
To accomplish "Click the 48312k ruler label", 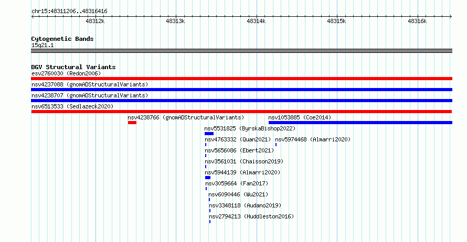I will pyautogui.click(x=95, y=21).
